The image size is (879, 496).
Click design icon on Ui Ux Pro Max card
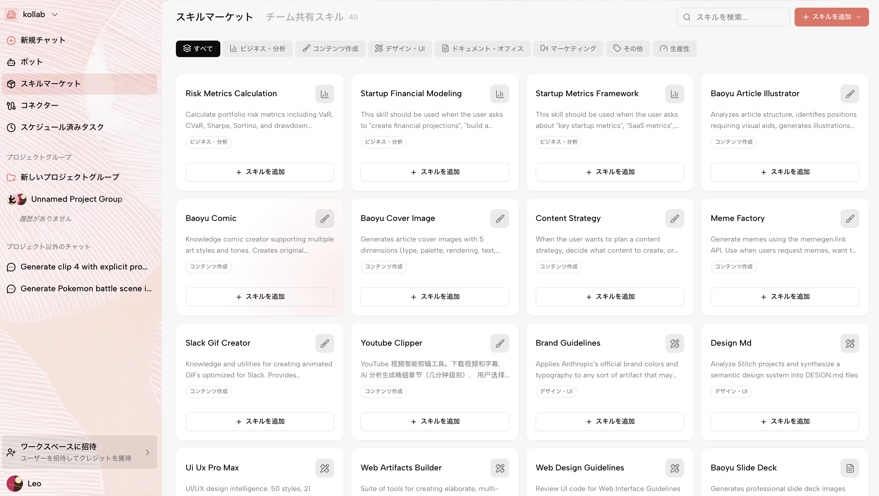(324, 468)
